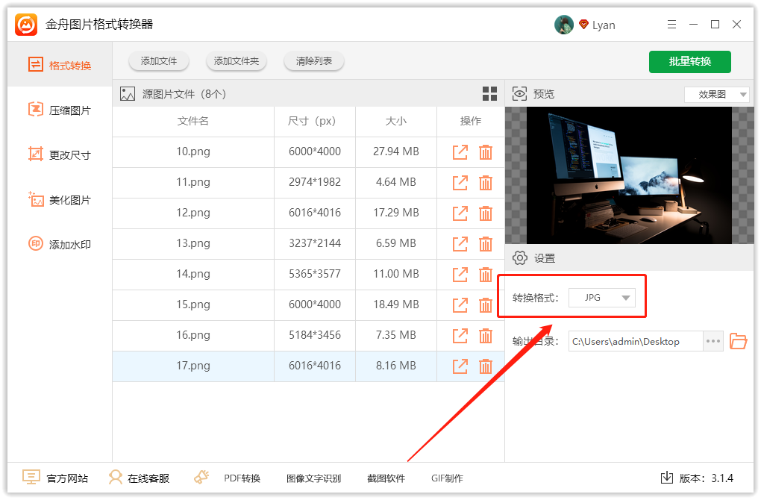Switch to 添加水印 tab
The height and width of the screenshot is (500, 761).
(x=60, y=244)
